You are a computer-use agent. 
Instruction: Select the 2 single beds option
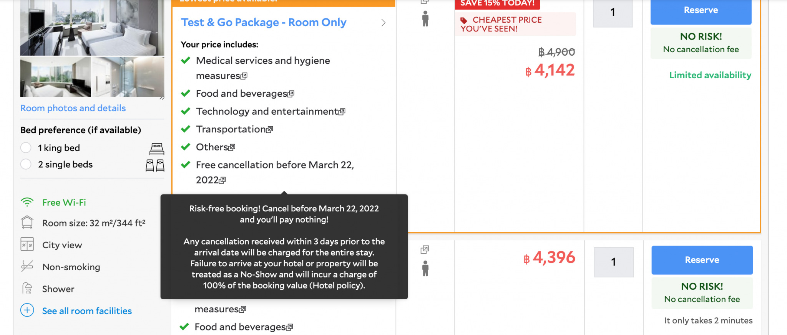(26, 164)
